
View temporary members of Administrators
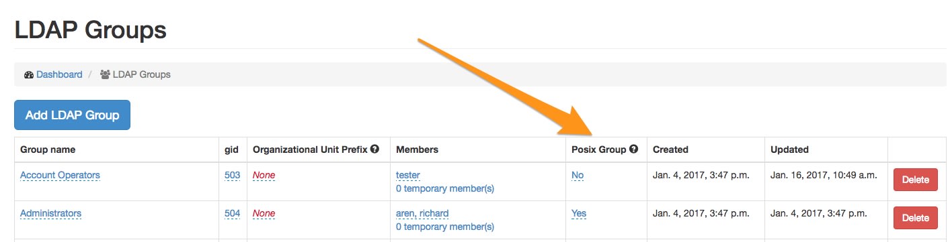coord(445,227)
